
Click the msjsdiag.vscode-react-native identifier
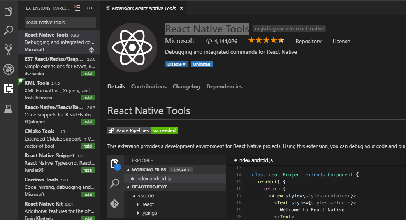289,28
